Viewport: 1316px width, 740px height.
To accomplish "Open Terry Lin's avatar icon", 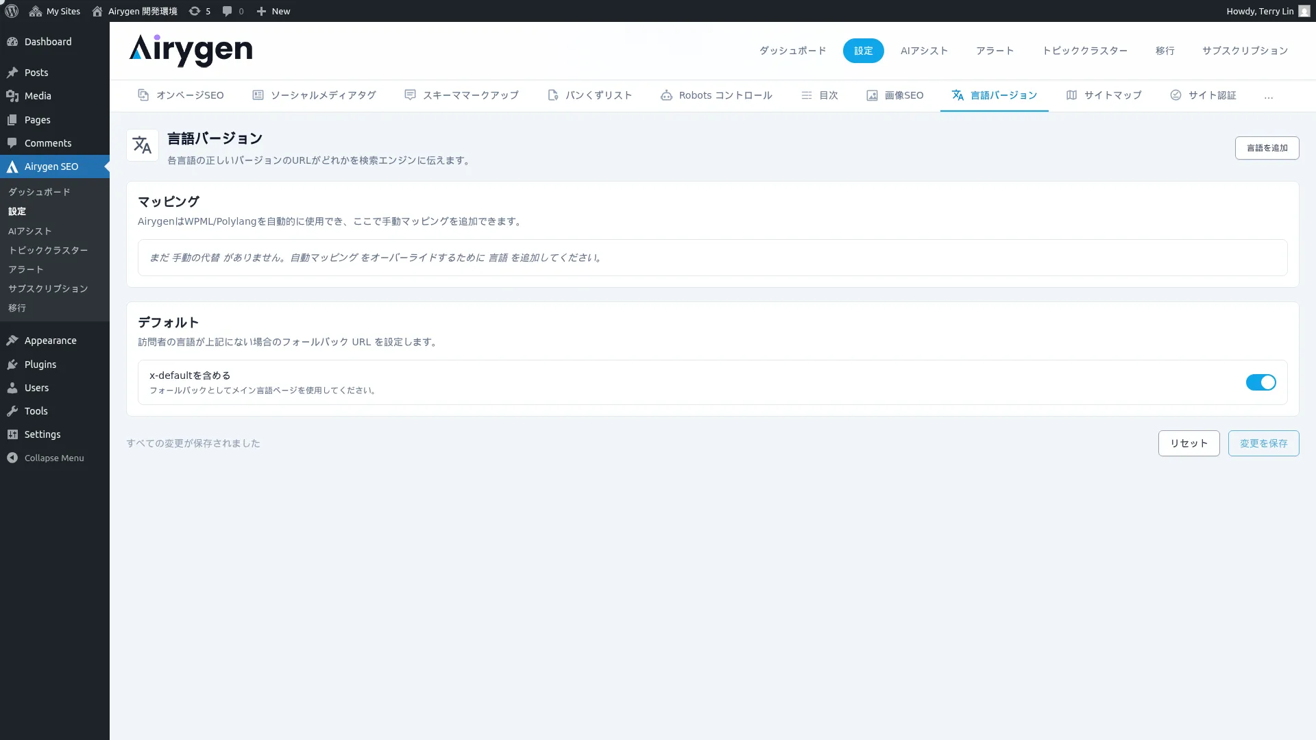I will click(x=1304, y=11).
